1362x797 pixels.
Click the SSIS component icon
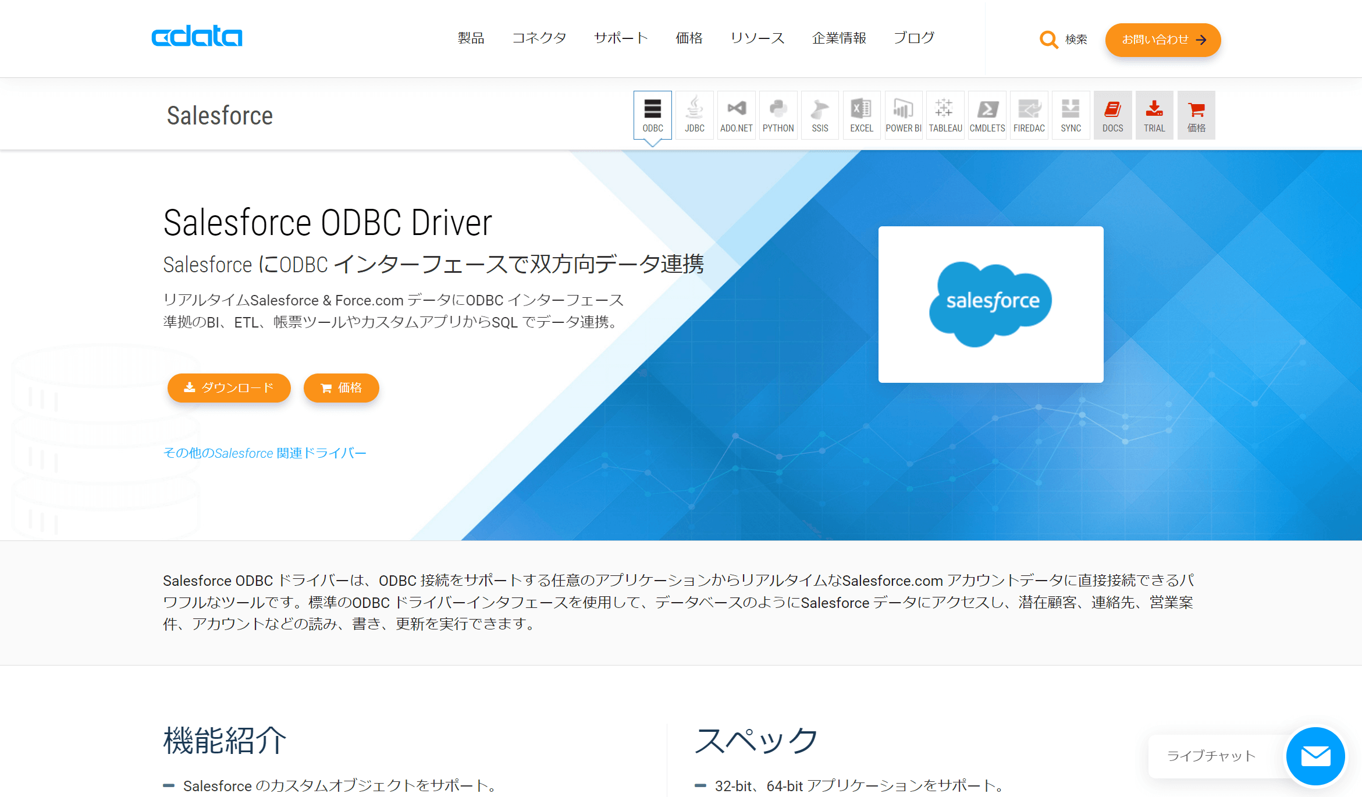coord(820,115)
